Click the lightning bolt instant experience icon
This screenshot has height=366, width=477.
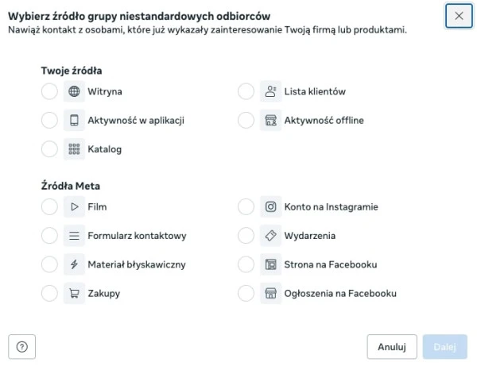tap(74, 264)
